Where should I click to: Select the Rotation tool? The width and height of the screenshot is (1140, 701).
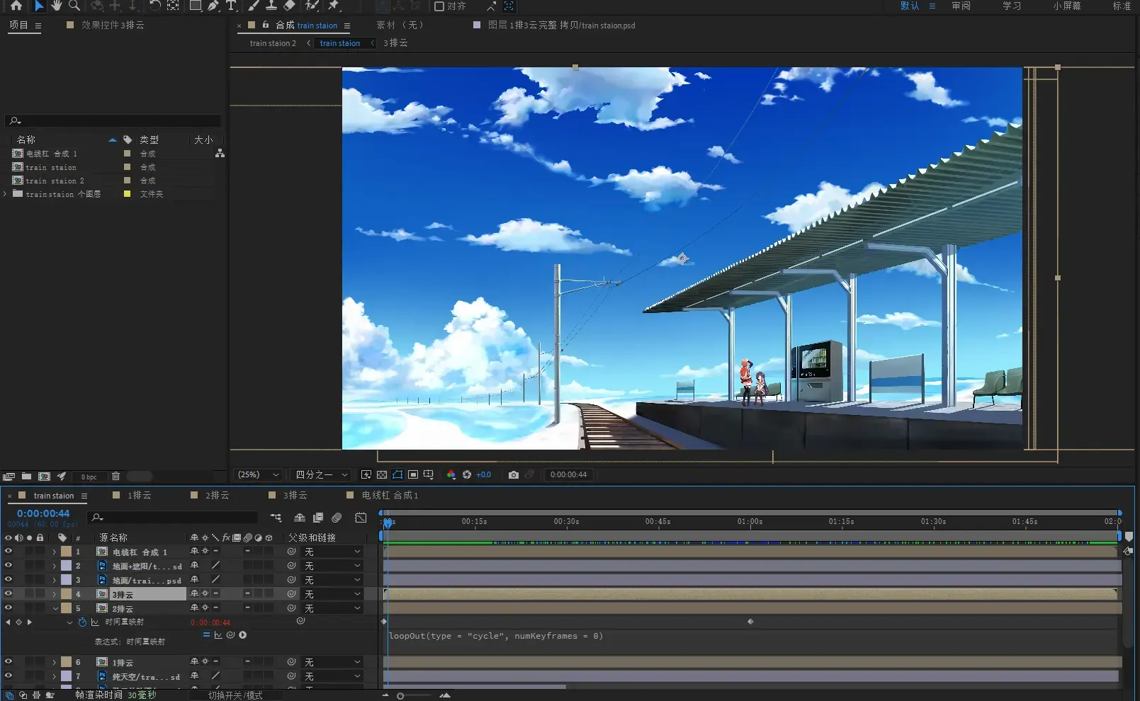pos(154,6)
